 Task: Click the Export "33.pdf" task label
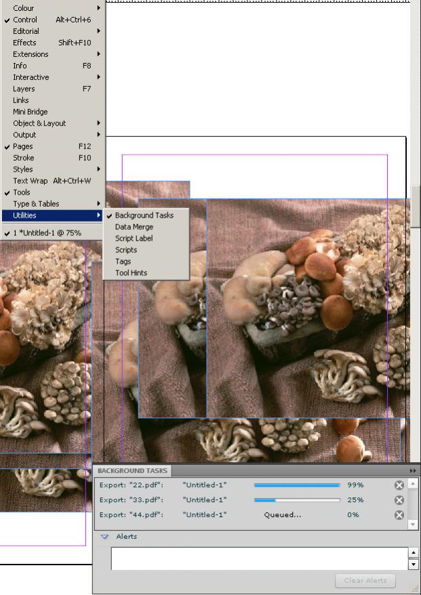pyautogui.click(x=132, y=500)
